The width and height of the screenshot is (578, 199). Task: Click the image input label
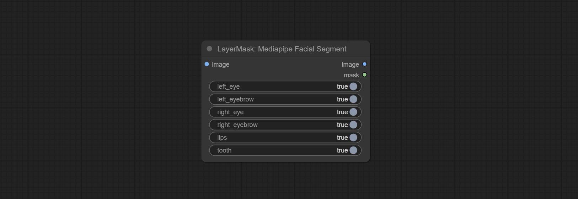220,65
